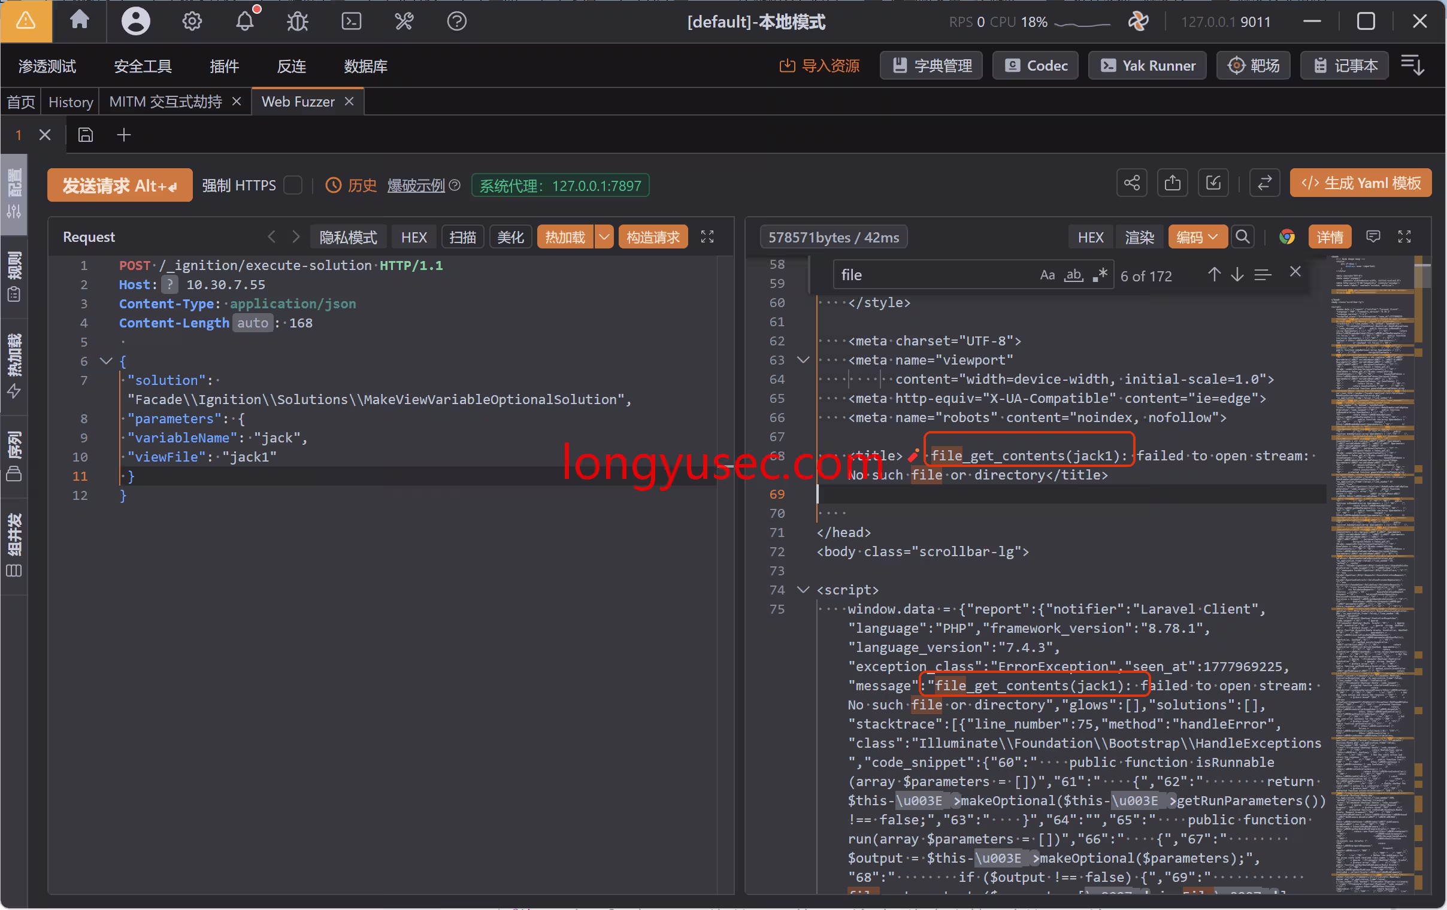The width and height of the screenshot is (1447, 910).
Task: Open the 序列 side panel tab
Action: 14,456
